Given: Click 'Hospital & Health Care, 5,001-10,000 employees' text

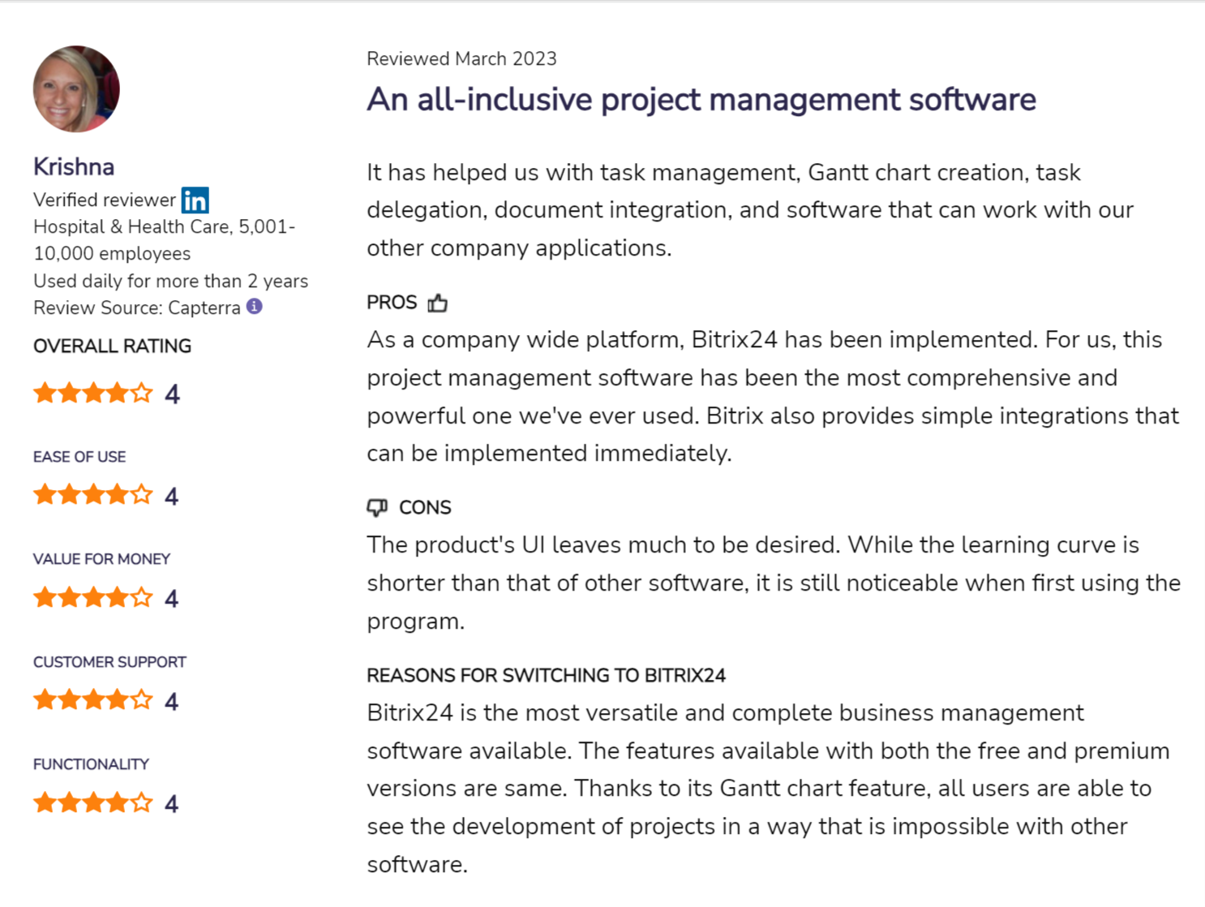Looking at the screenshot, I should 165,240.
